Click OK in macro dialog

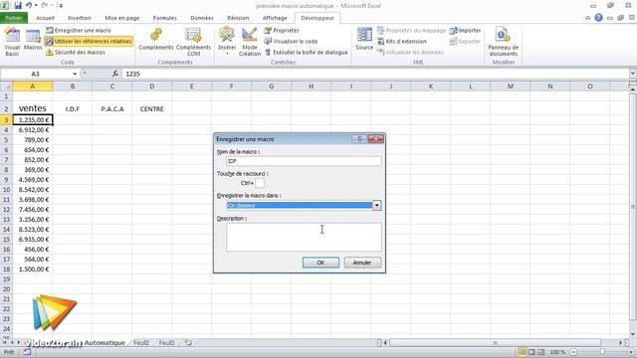click(320, 263)
